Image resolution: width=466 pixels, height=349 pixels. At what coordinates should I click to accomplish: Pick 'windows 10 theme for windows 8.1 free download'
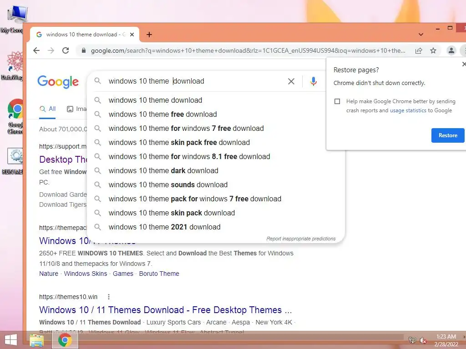(216, 157)
